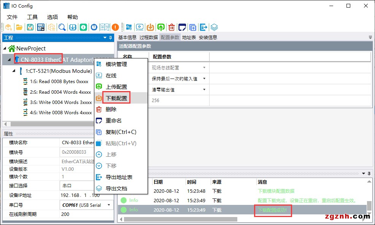Open the 保持最后一次的输入值 dropdown
This screenshot has height=225, width=375.
pyautogui.click(x=204, y=79)
